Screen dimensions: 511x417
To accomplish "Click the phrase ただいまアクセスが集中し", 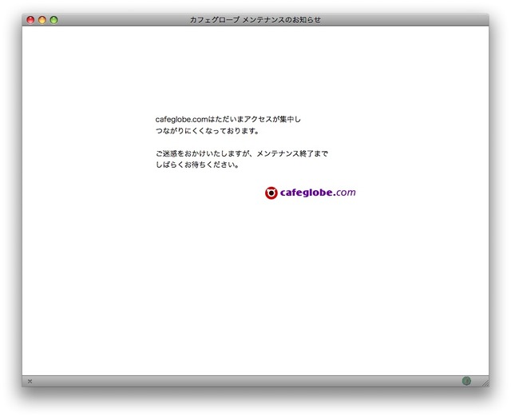I will click(x=254, y=119).
